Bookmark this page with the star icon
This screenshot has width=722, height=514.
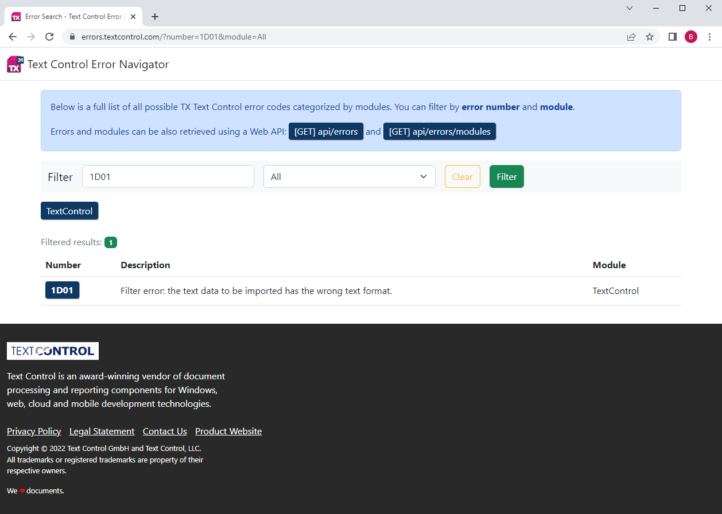coord(650,37)
